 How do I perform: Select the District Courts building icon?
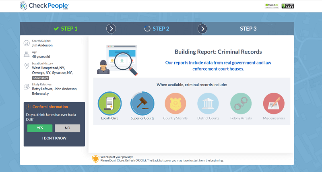208,104
